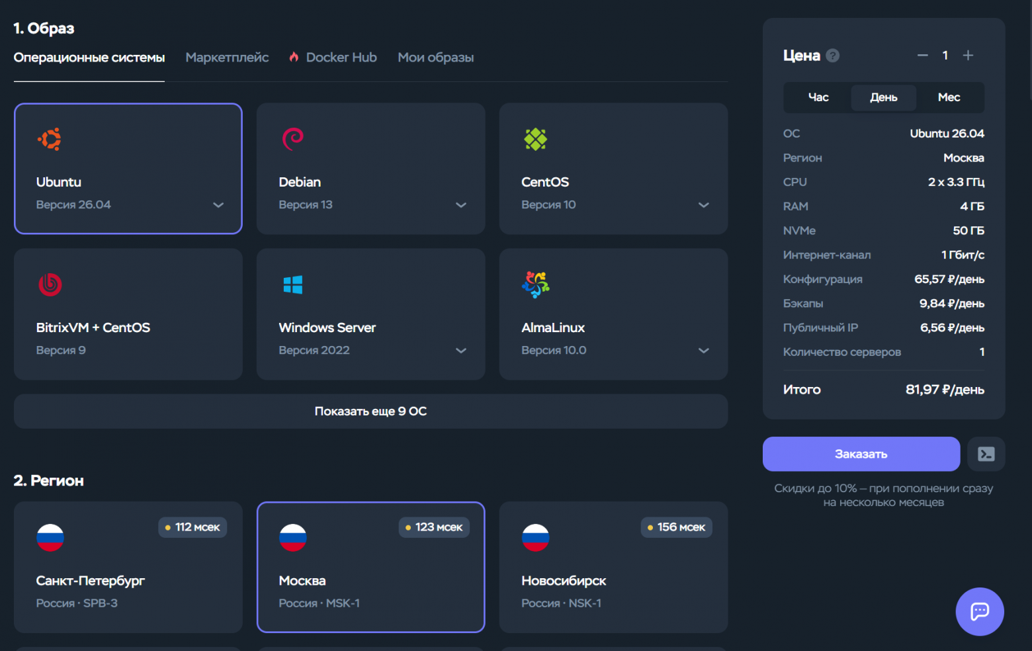This screenshot has width=1032, height=651.
Task: Click the BitrixVM Версия 9 text
Action: (61, 351)
